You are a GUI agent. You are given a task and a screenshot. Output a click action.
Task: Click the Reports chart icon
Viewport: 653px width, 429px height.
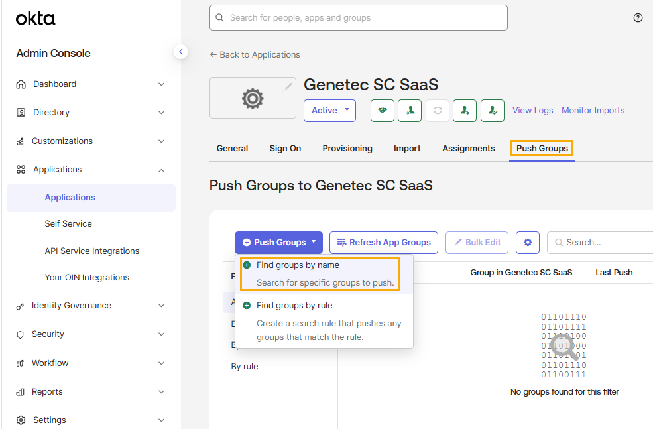(20, 392)
